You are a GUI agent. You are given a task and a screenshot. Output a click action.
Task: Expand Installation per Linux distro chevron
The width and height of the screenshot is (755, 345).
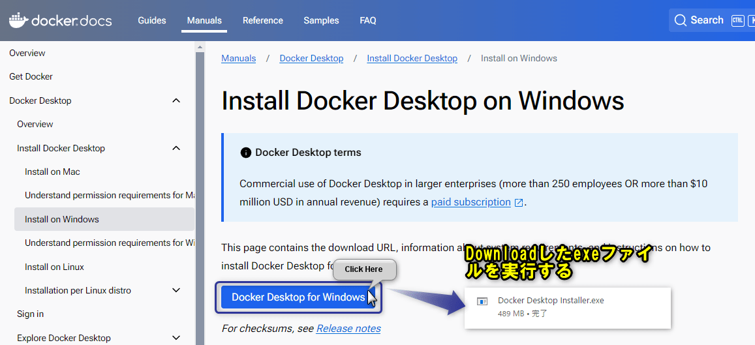point(176,290)
